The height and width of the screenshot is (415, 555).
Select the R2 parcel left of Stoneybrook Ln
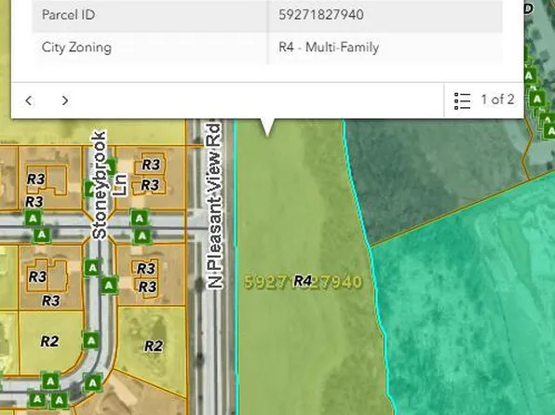point(50,342)
